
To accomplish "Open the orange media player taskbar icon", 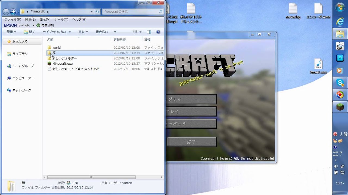I will [340, 70].
